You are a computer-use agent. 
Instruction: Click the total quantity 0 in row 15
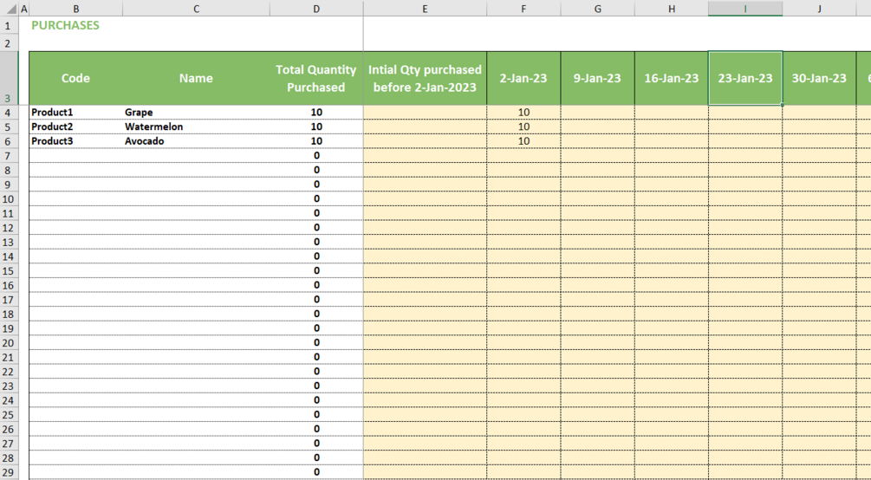tap(316, 270)
